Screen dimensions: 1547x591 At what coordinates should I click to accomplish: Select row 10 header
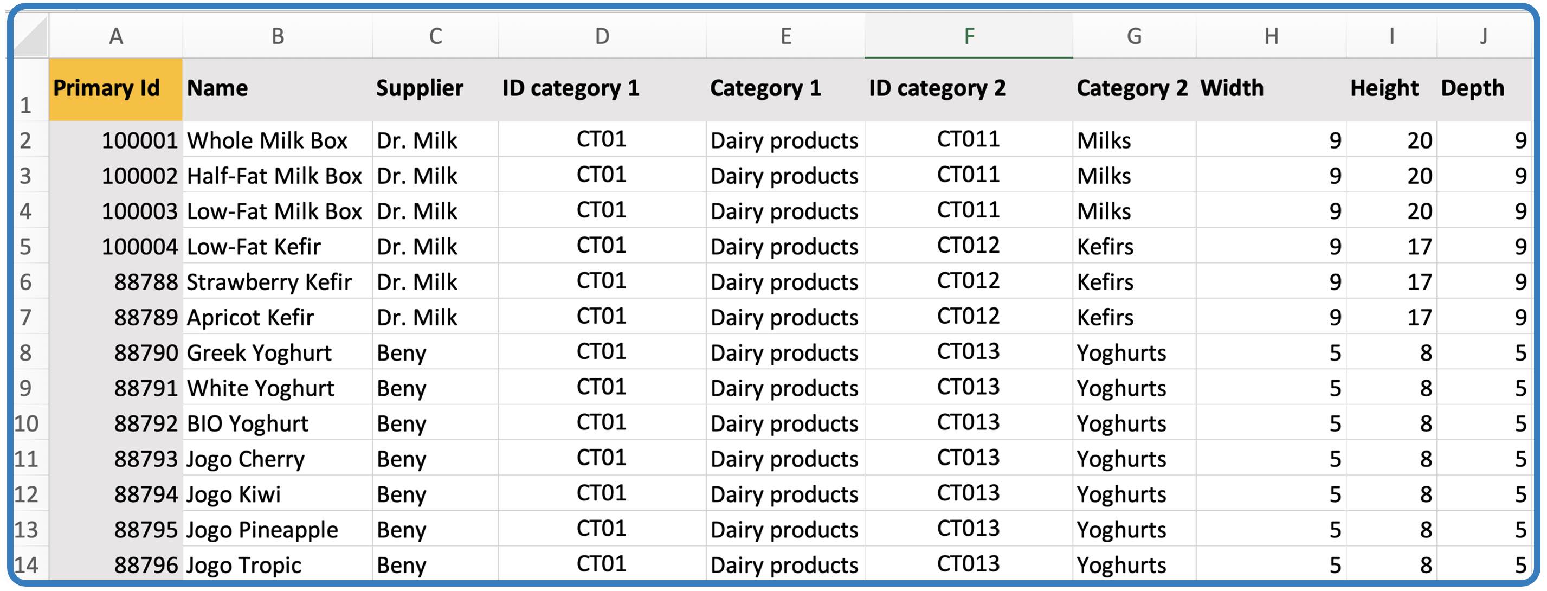click(x=31, y=423)
